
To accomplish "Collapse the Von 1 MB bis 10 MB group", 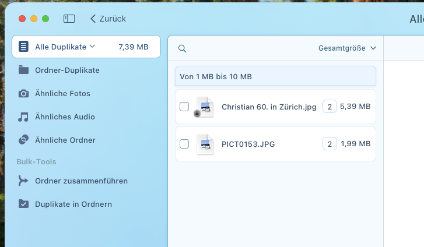I will (275, 76).
